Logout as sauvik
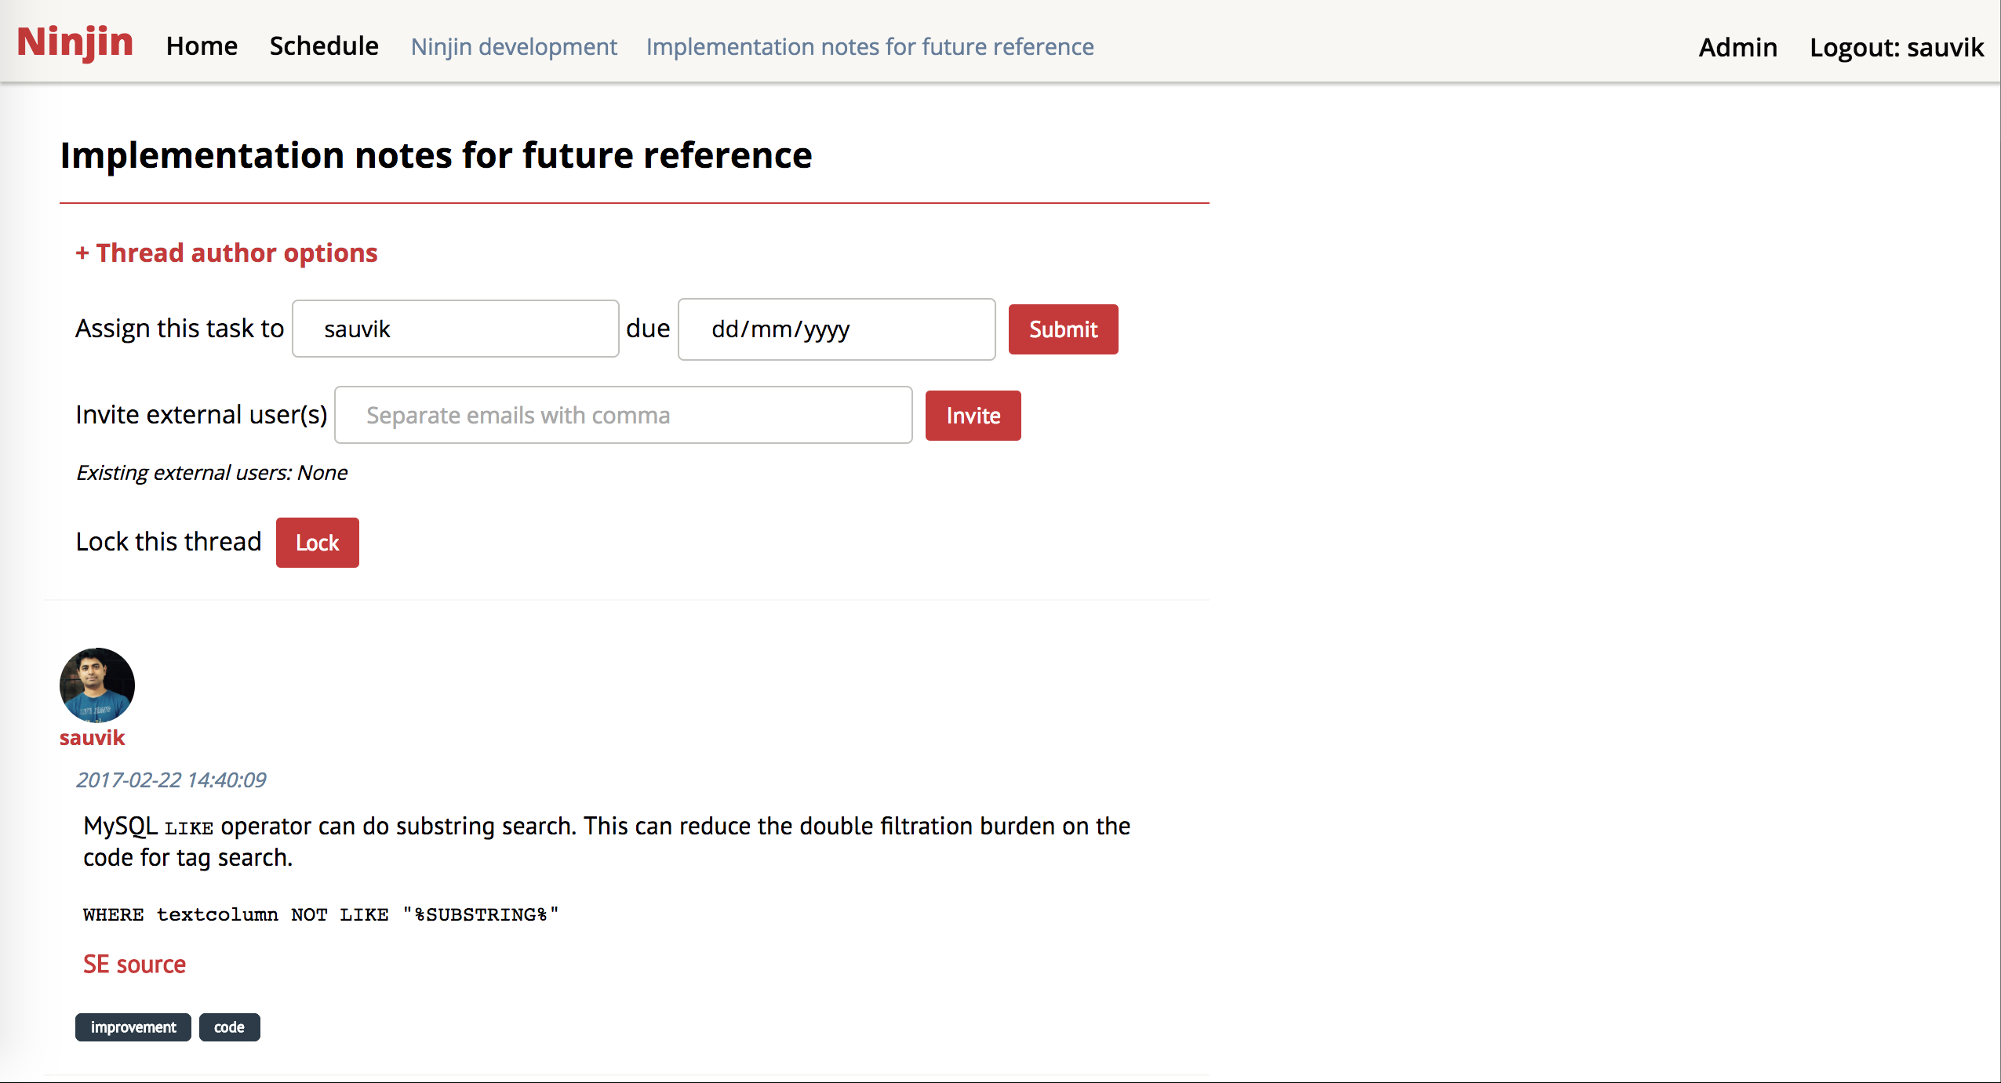The image size is (2001, 1083). click(x=1895, y=47)
